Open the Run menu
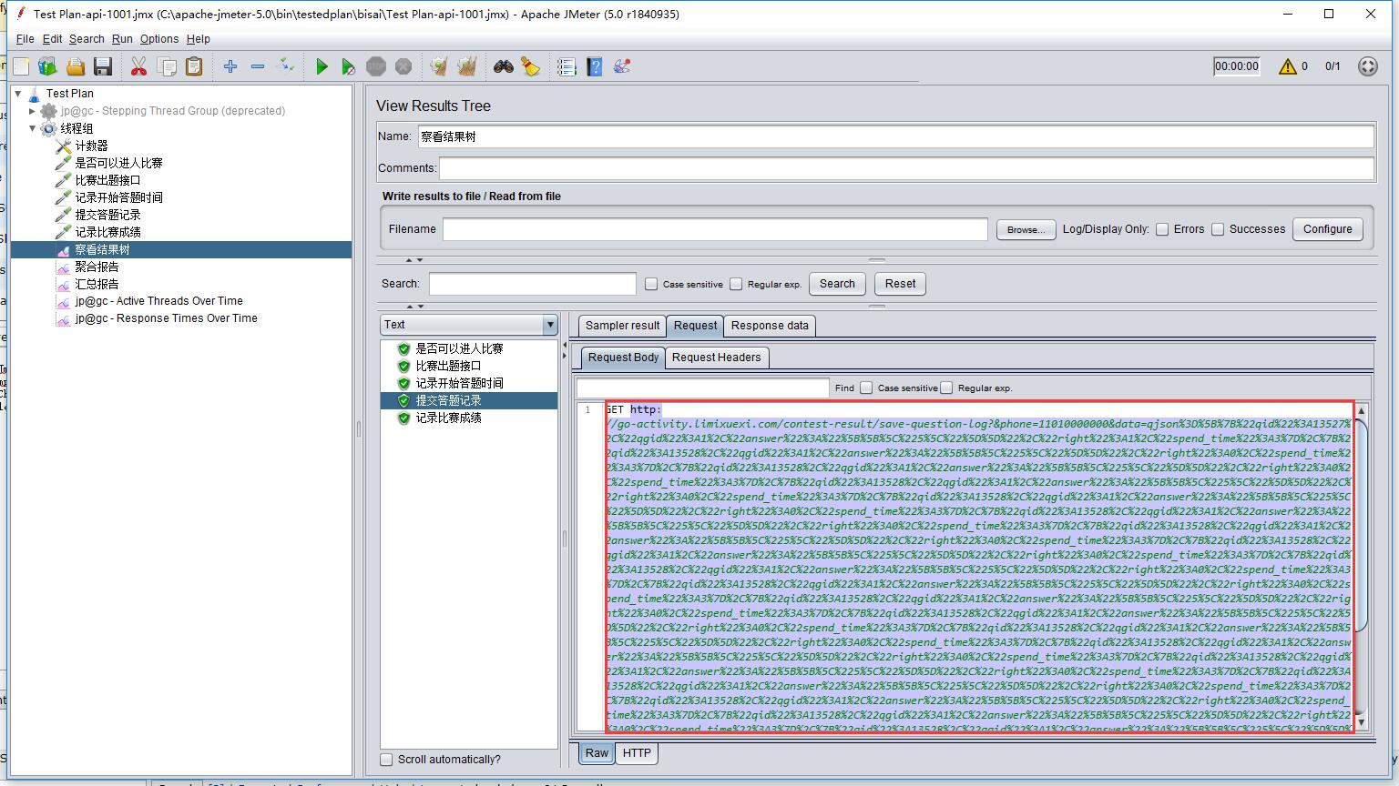 click(x=122, y=39)
